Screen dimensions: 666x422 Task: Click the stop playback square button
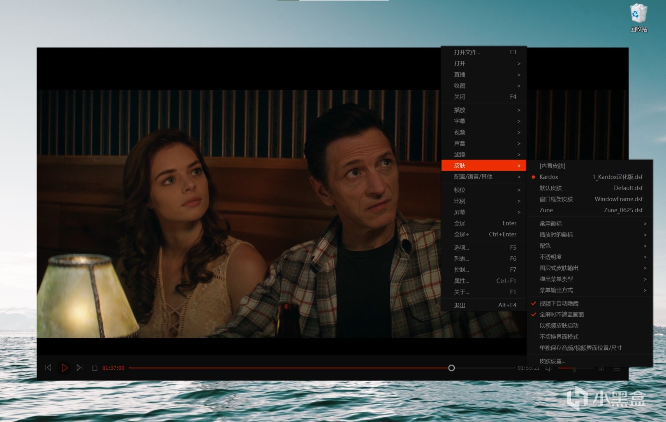(x=95, y=368)
